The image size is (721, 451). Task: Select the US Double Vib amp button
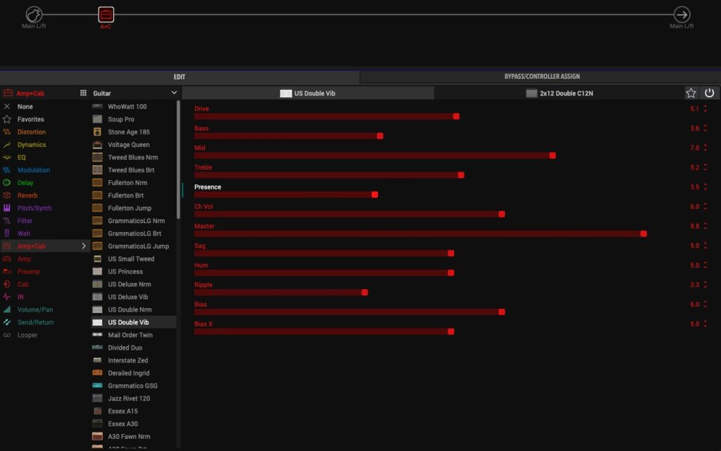[308, 93]
